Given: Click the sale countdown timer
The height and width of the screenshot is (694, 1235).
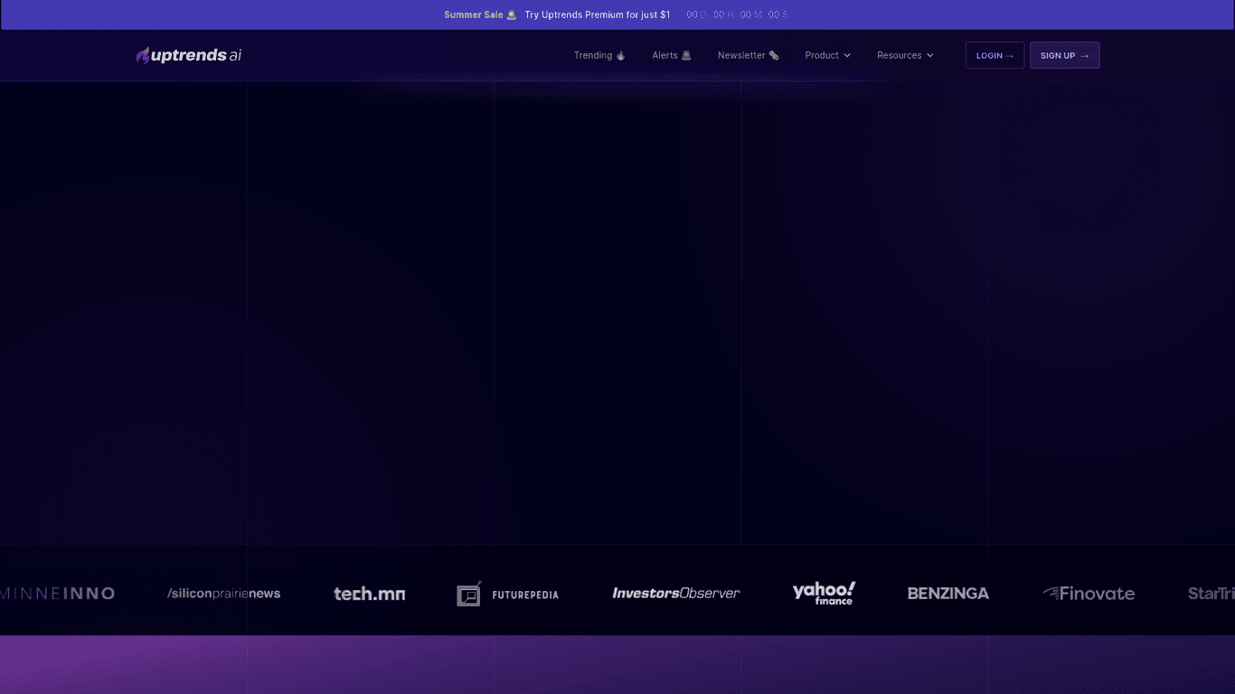Looking at the screenshot, I should pyautogui.click(x=737, y=15).
